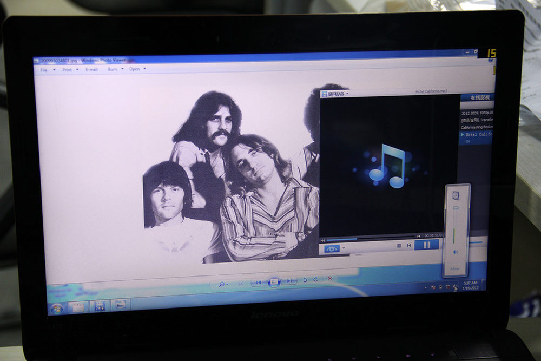The width and height of the screenshot is (541, 361).
Task: Select playlist item starting with 2012.2009.1080p
Action: (x=477, y=113)
